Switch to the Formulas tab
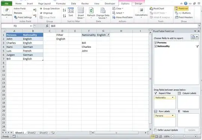The height and width of the screenshot is (140, 202). [61, 4]
